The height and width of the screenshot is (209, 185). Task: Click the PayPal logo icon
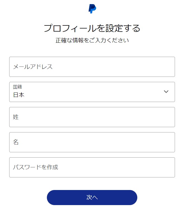coord(92,9)
